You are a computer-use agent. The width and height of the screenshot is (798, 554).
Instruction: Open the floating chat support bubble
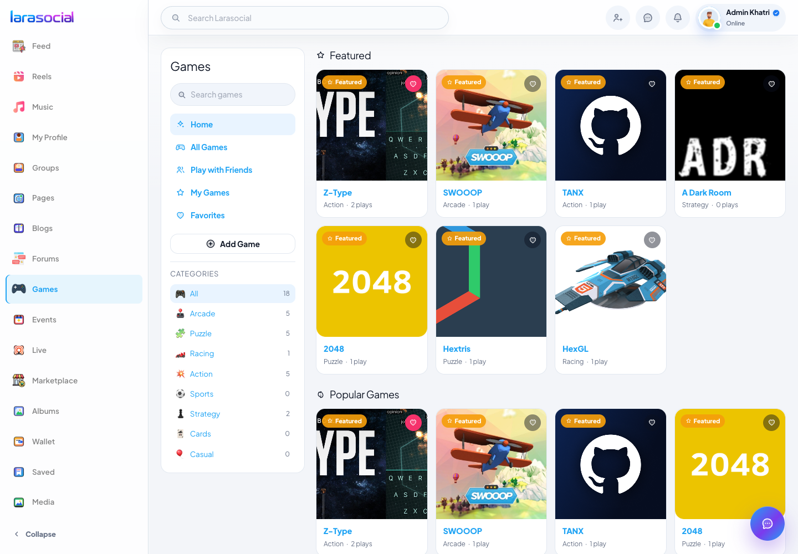767,524
